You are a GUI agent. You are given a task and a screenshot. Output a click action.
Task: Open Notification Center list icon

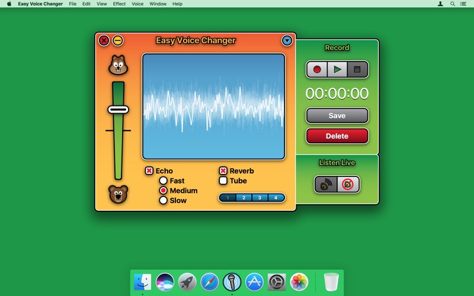463,4
